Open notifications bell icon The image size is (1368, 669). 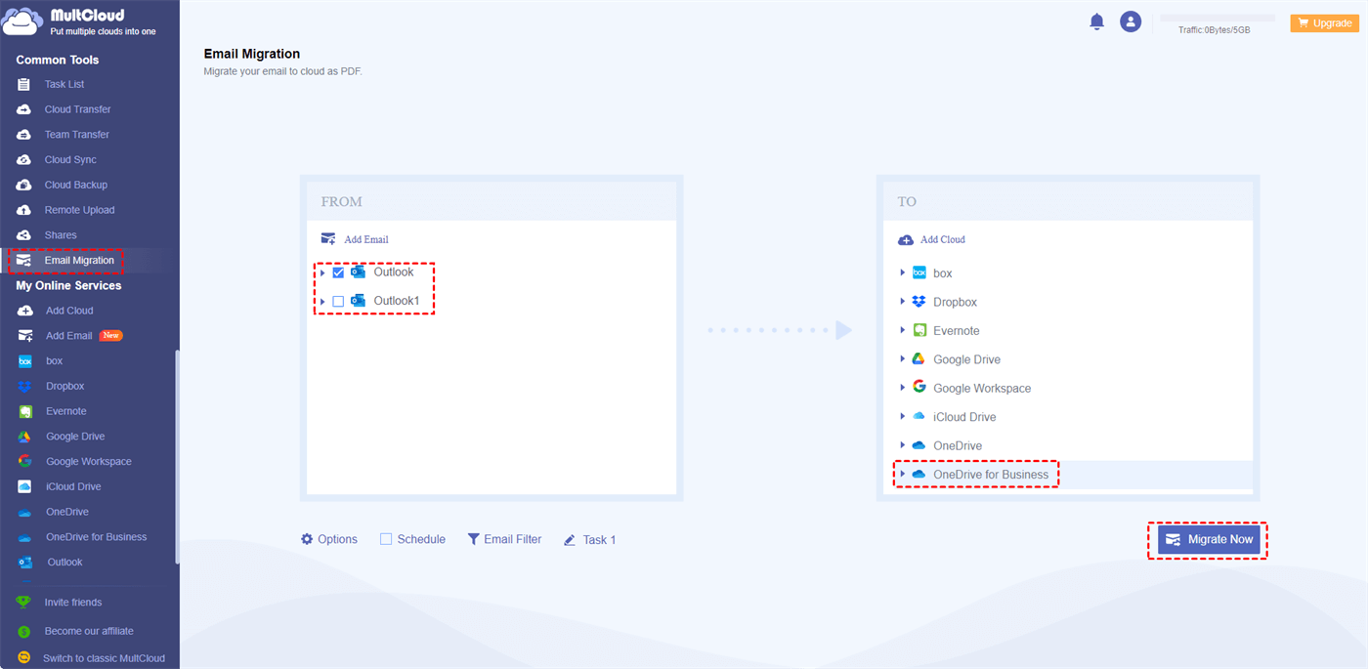point(1096,21)
